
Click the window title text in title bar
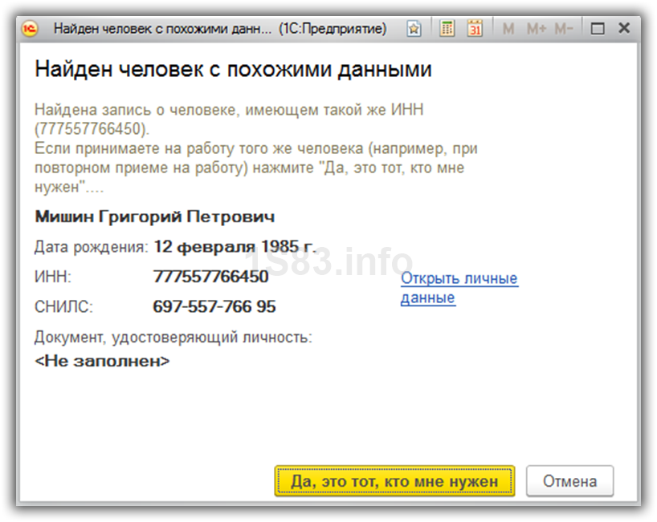point(220,29)
